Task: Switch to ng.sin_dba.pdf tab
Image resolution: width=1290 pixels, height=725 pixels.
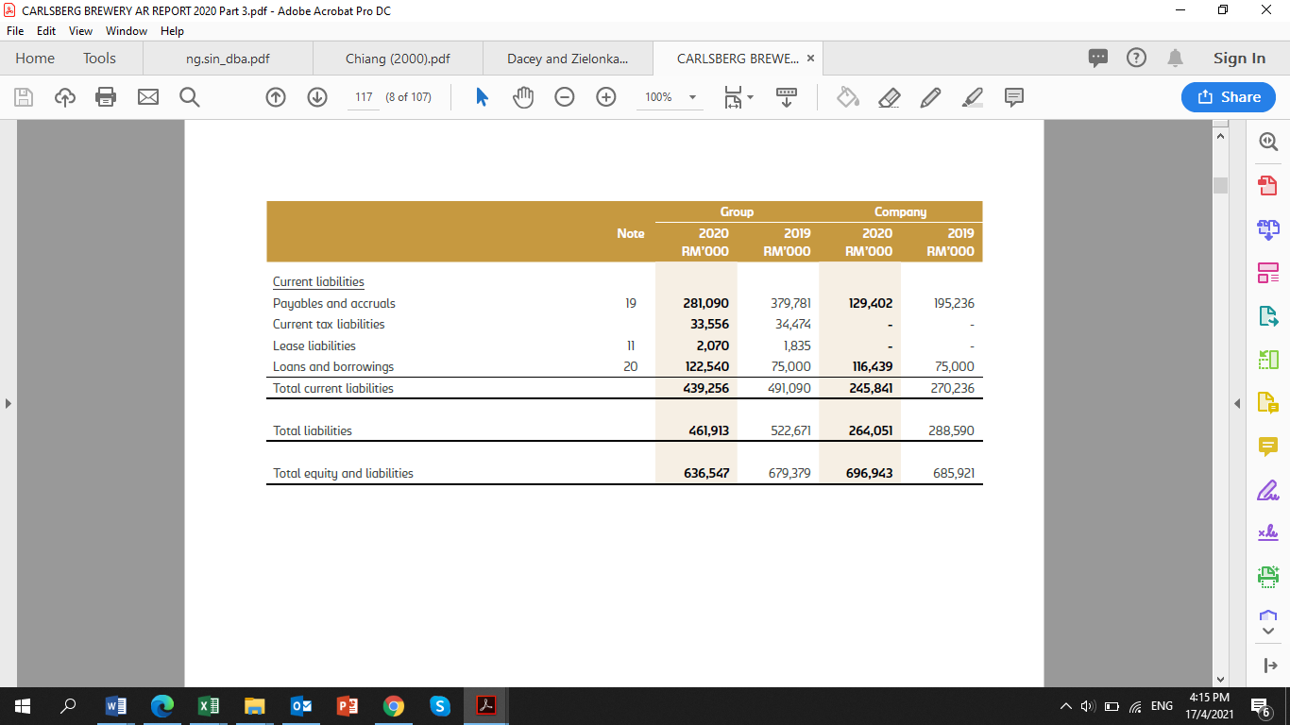Action: coord(228,59)
